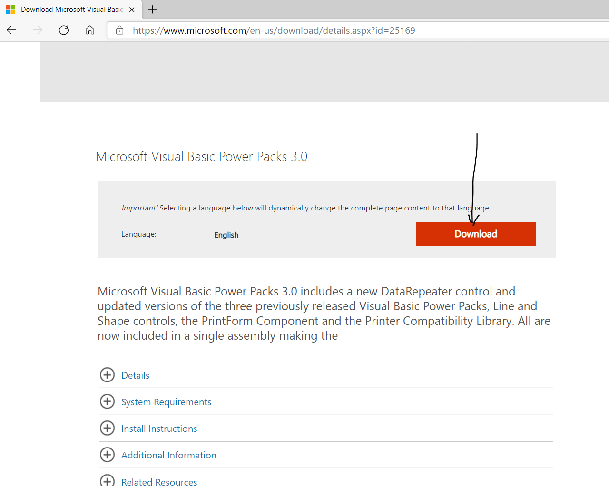Click the padlock site info icon

coord(120,30)
